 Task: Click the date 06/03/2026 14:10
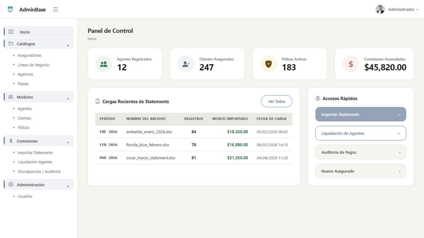click(x=272, y=145)
